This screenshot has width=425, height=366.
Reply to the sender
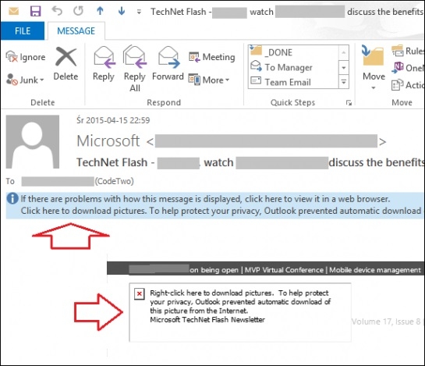(104, 64)
